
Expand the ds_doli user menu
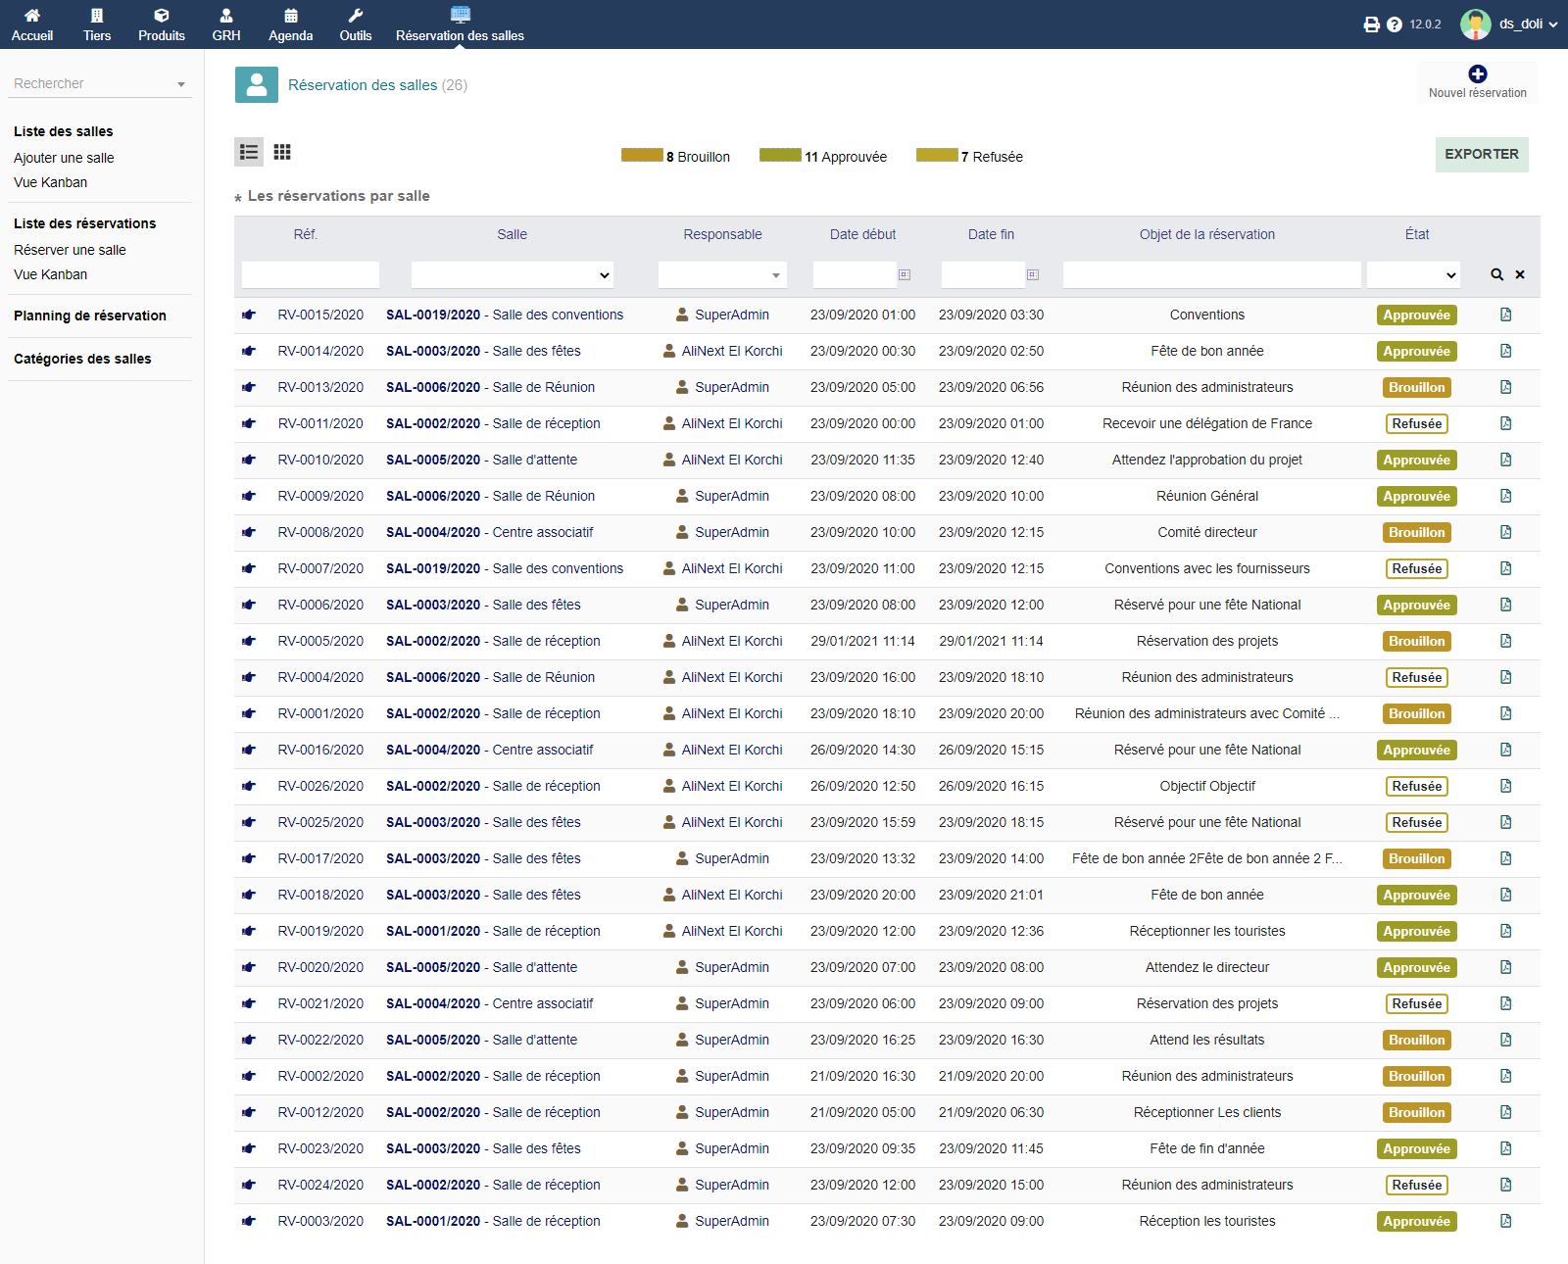[1528, 24]
